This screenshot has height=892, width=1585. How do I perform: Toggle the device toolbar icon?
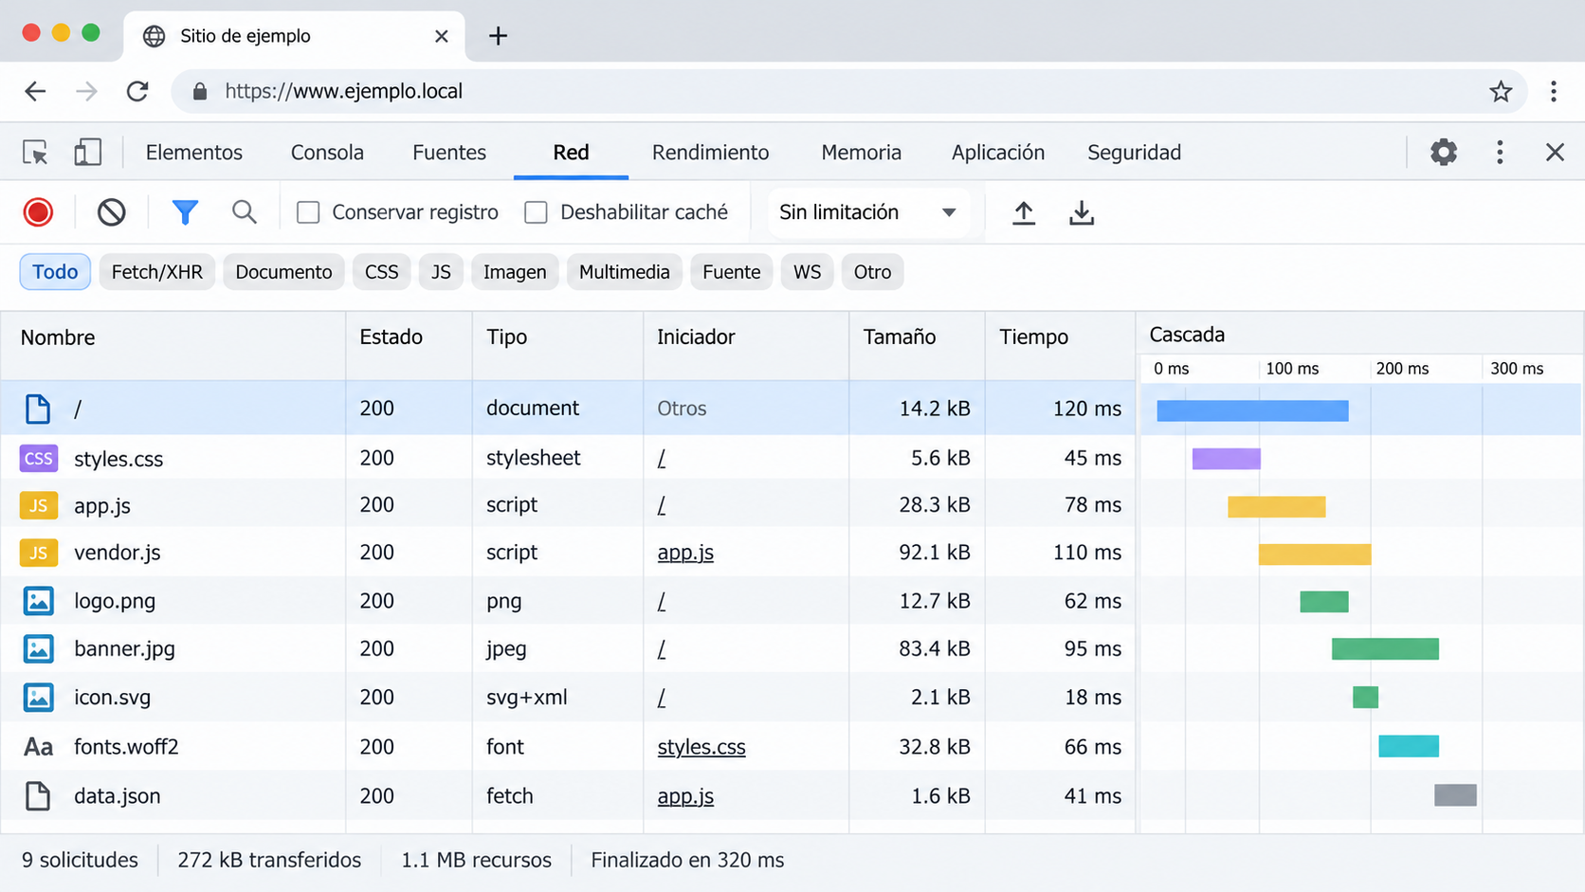point(87,153)
